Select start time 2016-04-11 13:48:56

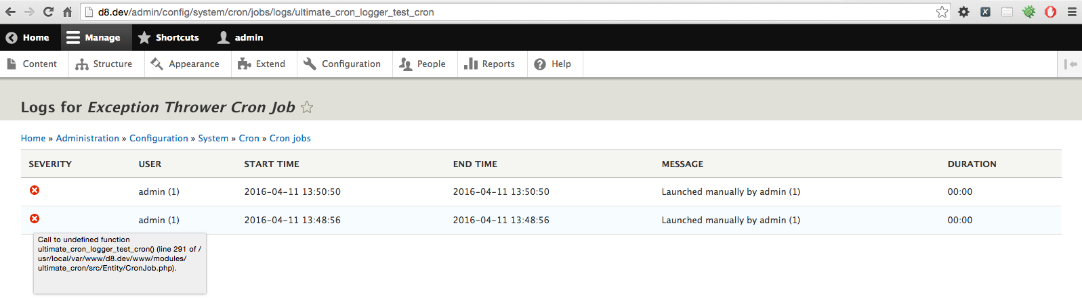pyautogui.click(x=293, y=221)
